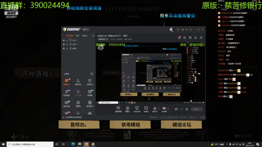The image size is (262, 147).
Task: Switch to the third scene tab
Action: [84, 36]
